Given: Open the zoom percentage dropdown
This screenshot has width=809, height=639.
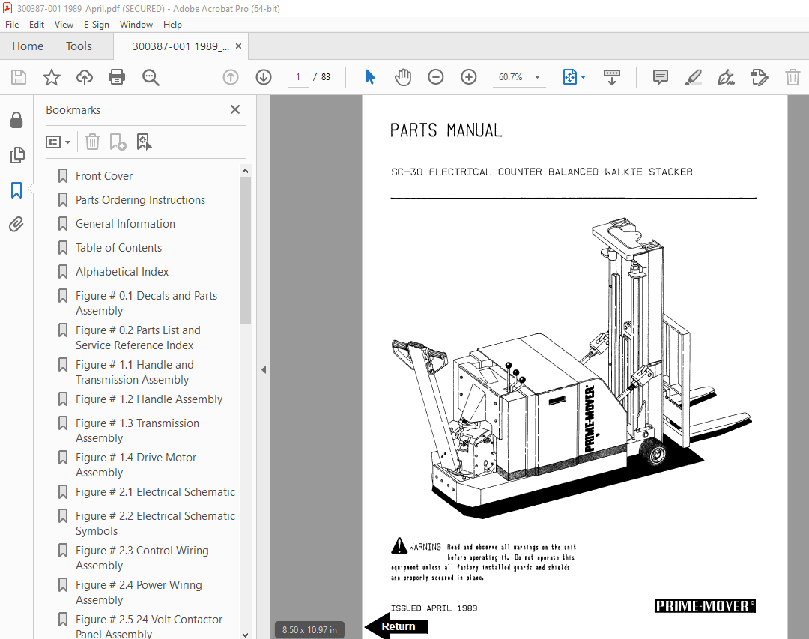Looking at the screenshot, I should (x=536, y=76).
